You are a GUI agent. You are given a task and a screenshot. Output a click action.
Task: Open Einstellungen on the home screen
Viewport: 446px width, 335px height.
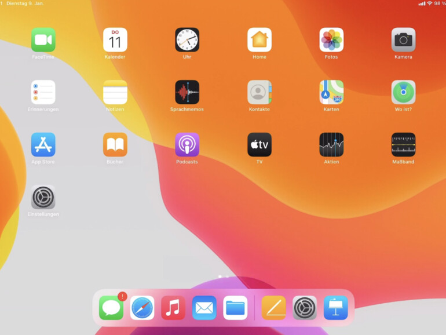click(x=43, y=197)
